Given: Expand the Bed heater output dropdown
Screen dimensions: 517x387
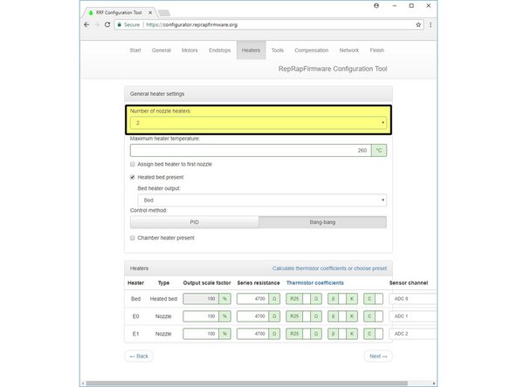Looking at the screenshot, I should coord(262,200).
